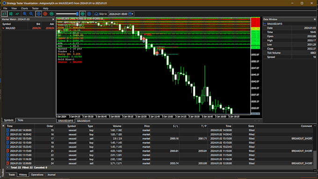The image size is (318, 179).
Task: Open the Help menu
Action: (x=45, y=8)
